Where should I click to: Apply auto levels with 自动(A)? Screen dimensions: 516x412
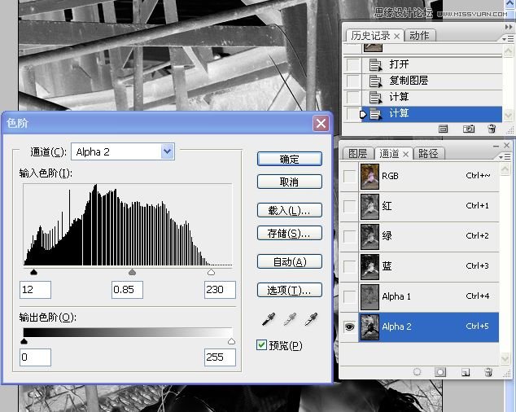[289, 262]
